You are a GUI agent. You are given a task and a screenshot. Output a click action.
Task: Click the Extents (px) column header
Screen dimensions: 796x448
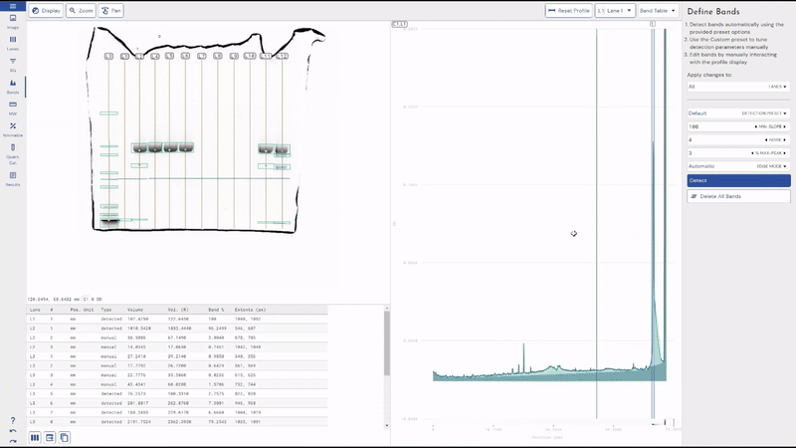tap(250, 310)
